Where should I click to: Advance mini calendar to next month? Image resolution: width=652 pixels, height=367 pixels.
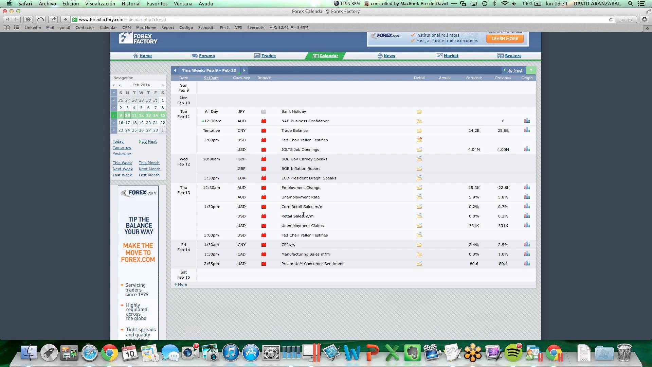[x=163, y=85]
